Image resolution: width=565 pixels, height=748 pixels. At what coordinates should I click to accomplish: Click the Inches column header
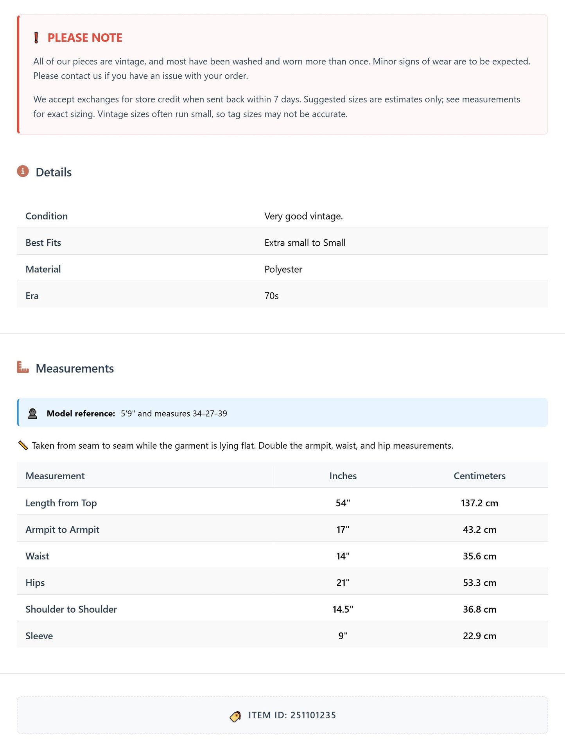[343, 476]
